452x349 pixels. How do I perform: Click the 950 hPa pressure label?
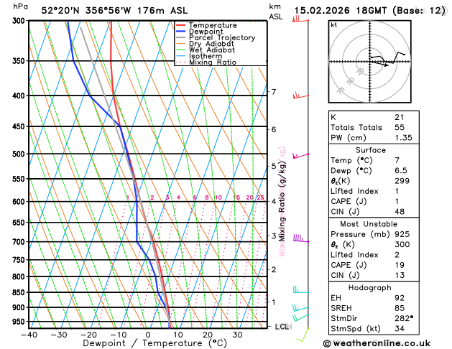[20, 322]
